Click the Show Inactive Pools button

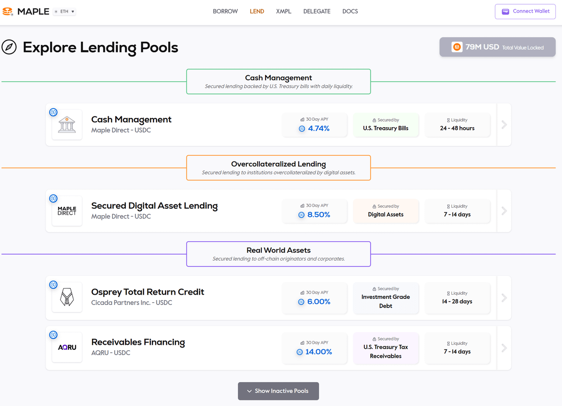pyautogui.click(x=278, y=391)
